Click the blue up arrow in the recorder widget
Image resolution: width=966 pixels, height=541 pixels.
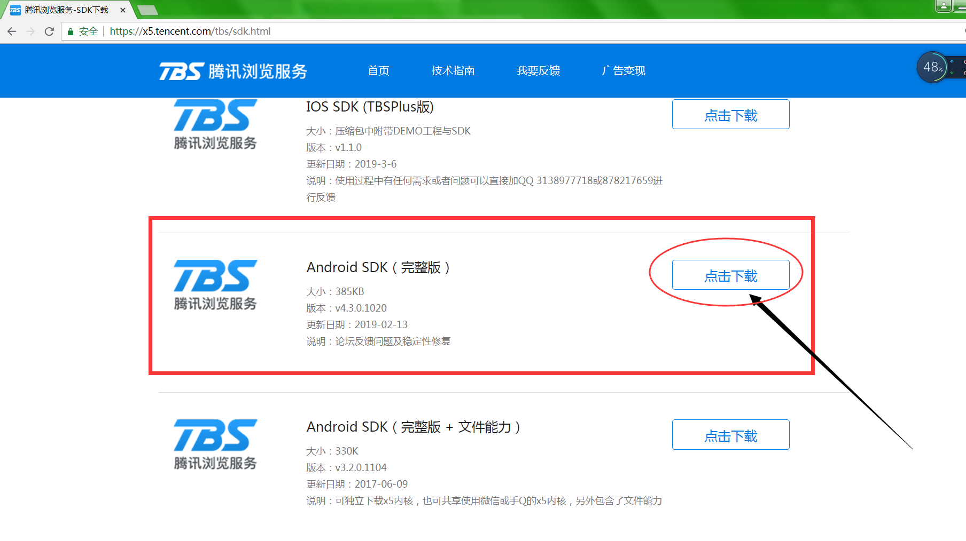(952, 61)
